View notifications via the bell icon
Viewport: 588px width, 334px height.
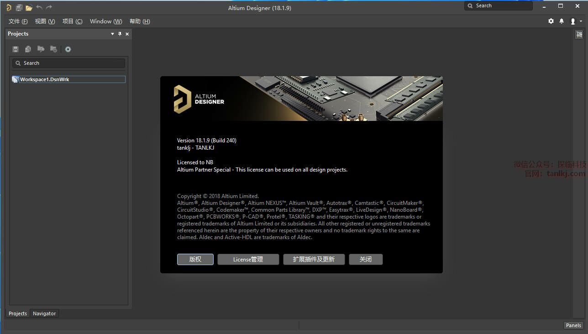tap(562, 21)
